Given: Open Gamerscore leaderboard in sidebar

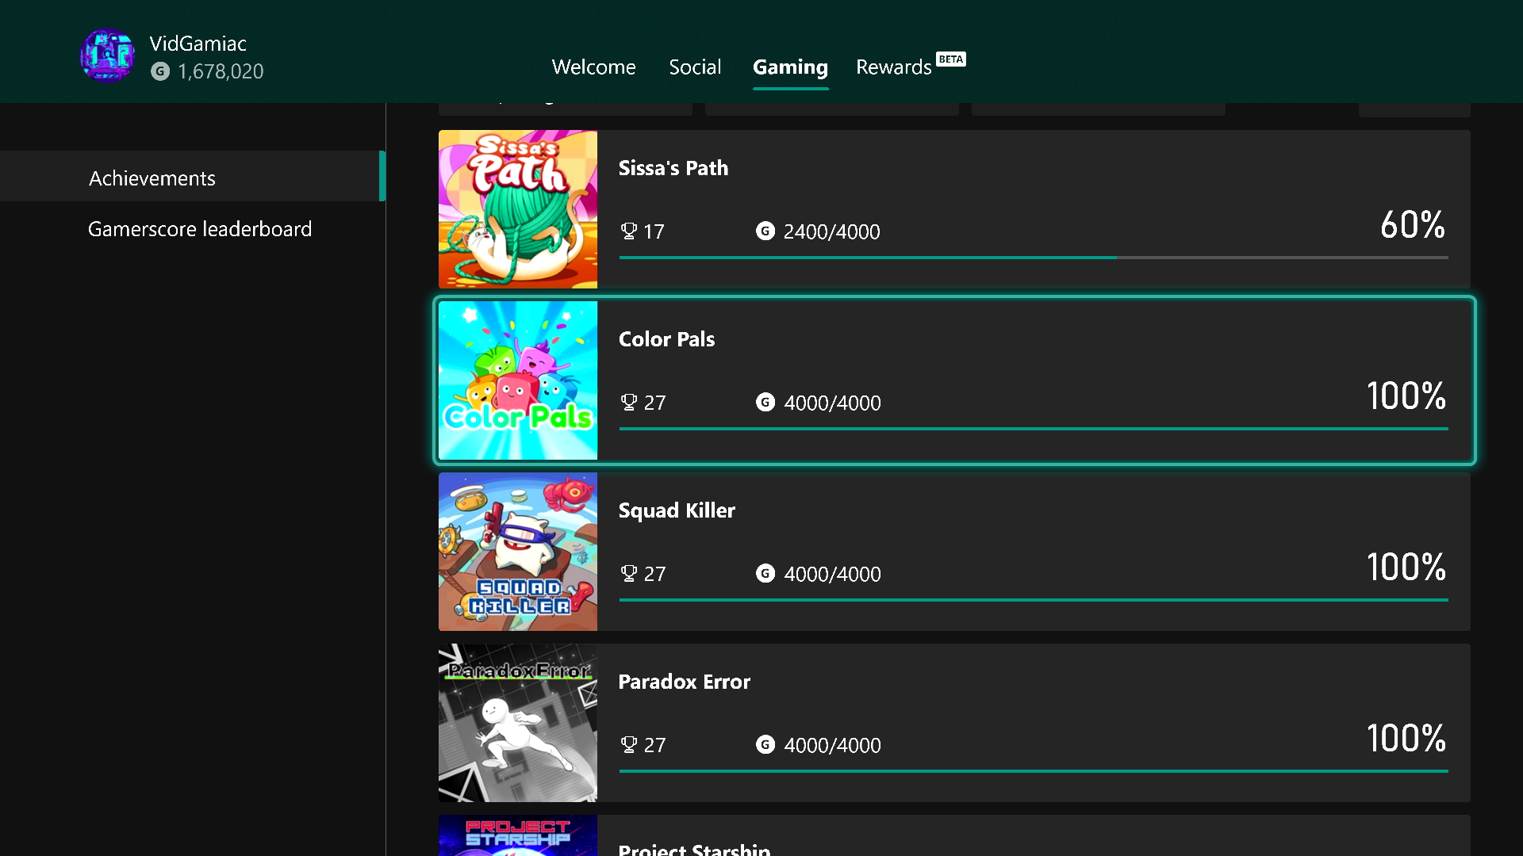Looking at the screenshot, I should coord(200,229).
